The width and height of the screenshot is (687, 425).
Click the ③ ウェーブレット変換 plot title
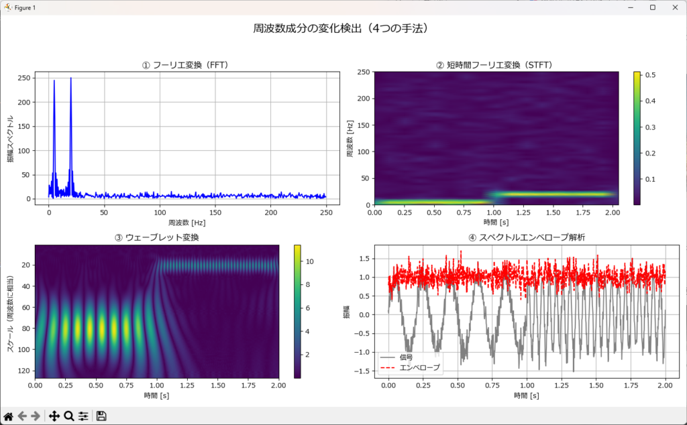pyautogui.click(x=157, y=237)
